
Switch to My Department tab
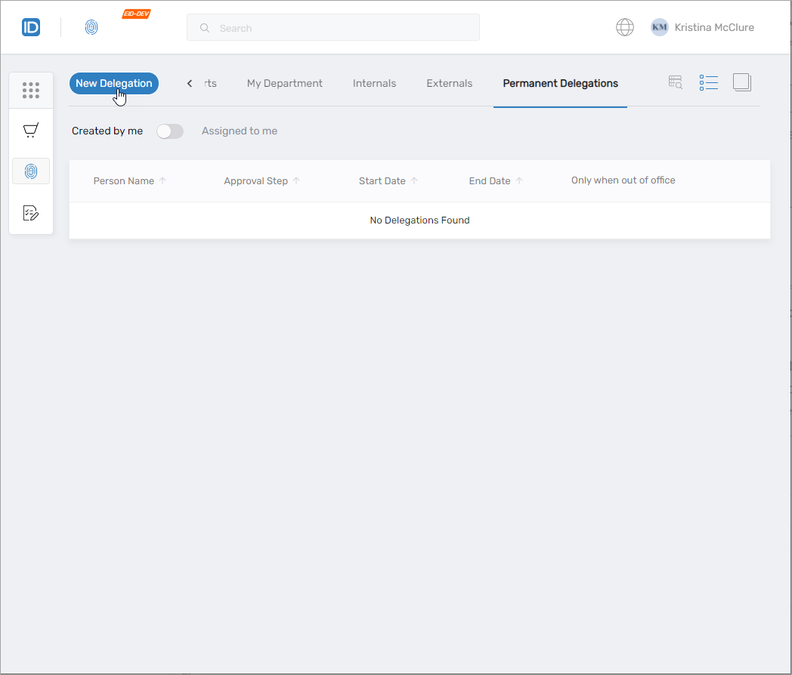point(284,84)
